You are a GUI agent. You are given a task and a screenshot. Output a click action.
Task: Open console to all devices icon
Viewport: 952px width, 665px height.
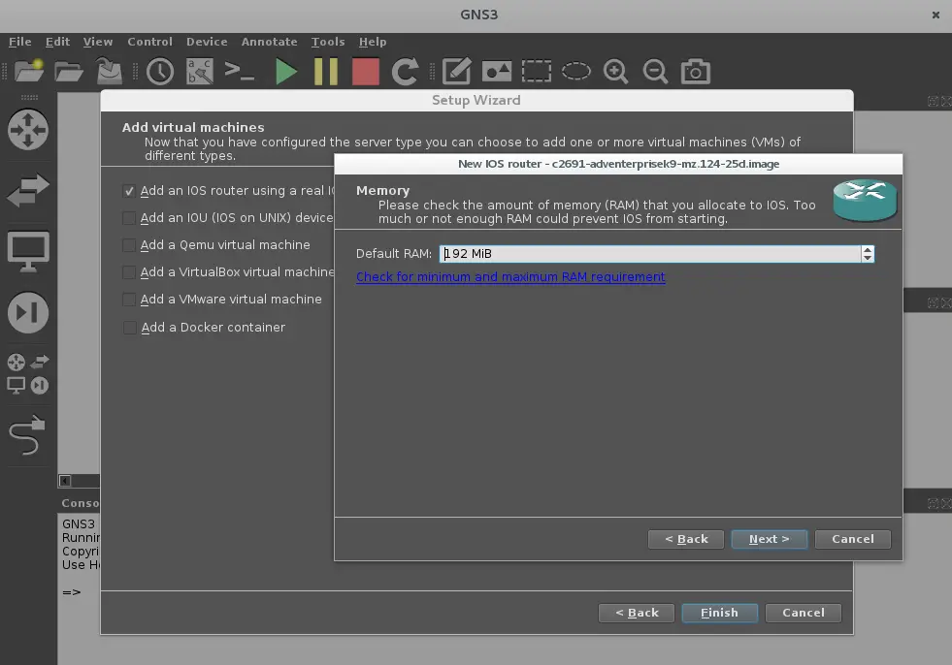[x=240, y=71]
